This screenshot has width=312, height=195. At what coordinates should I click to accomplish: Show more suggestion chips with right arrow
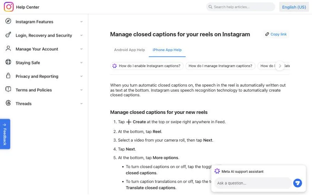click(x=280, y=66)
